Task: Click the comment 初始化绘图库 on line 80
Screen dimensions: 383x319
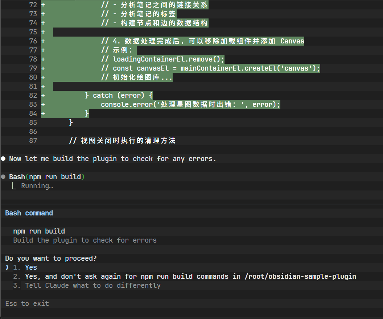Action: (136, 77)
